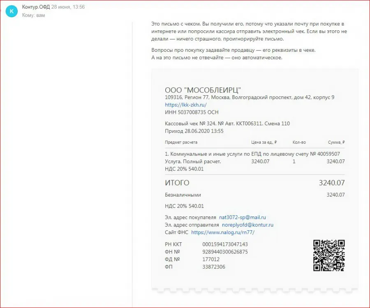Click the address line with Волгоградский проспект
The height and width of the screenshot is (308, 370).
250,97
